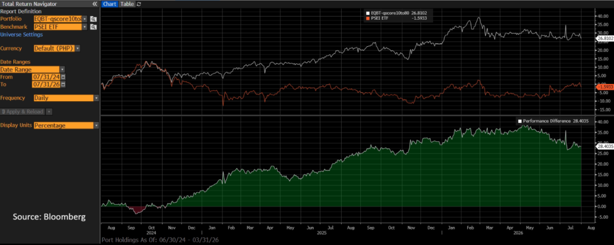The image size is (614, 245).
Task: Open the From date calendar picker
Action: coord(64,77)
